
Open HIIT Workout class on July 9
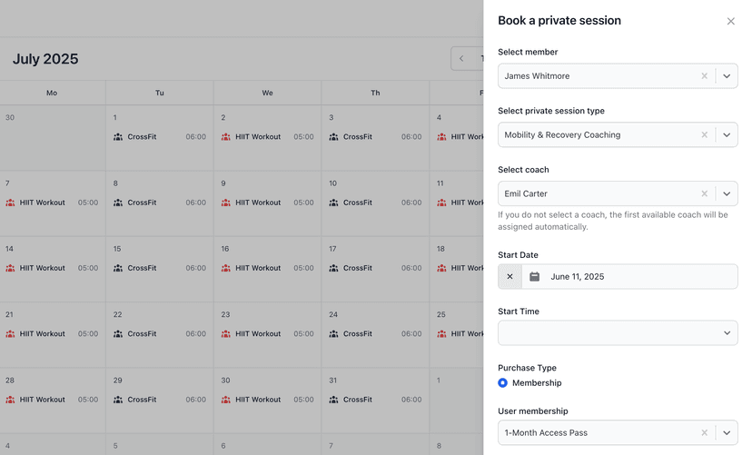pyautogui.click(x=268, y=203)
